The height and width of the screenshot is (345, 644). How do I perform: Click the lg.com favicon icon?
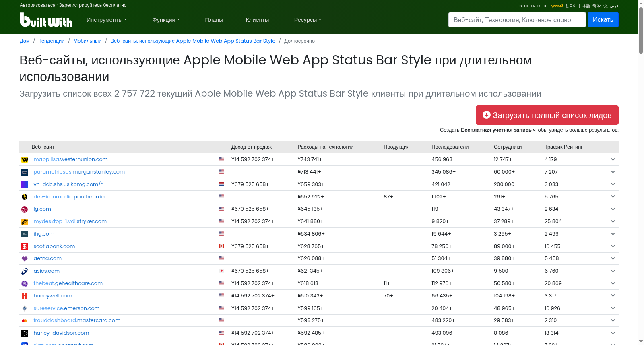click(25, 209)
